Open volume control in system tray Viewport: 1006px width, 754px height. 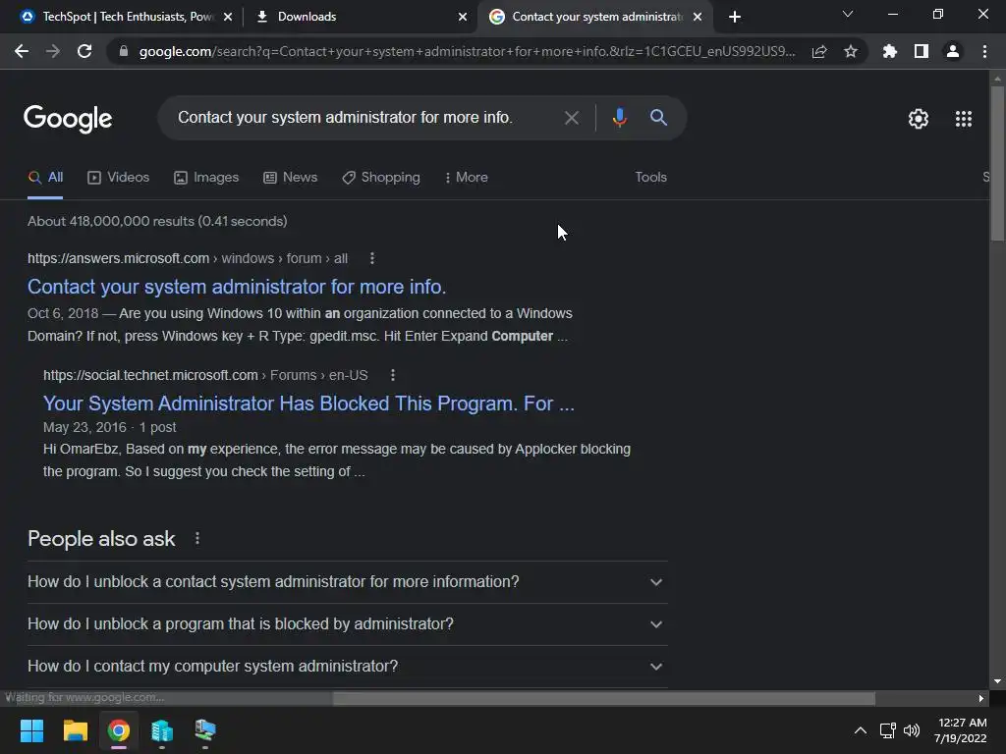pos(911,730)
